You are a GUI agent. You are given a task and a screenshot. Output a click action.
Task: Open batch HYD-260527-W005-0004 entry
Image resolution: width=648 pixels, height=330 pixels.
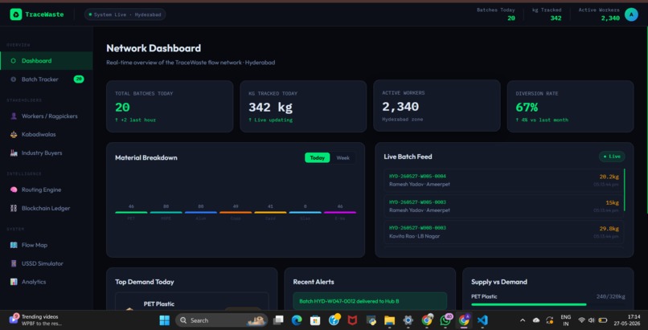[x=504, y=181]
